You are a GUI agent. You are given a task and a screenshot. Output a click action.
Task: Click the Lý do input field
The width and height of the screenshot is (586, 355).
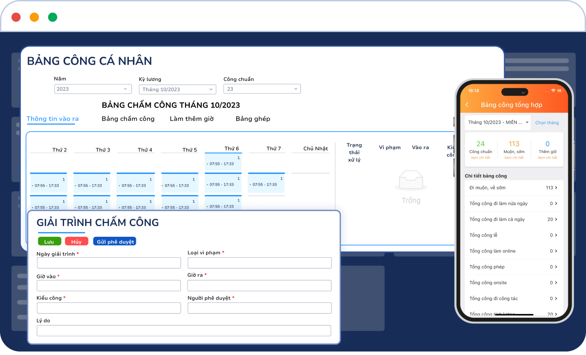point(184,331)
